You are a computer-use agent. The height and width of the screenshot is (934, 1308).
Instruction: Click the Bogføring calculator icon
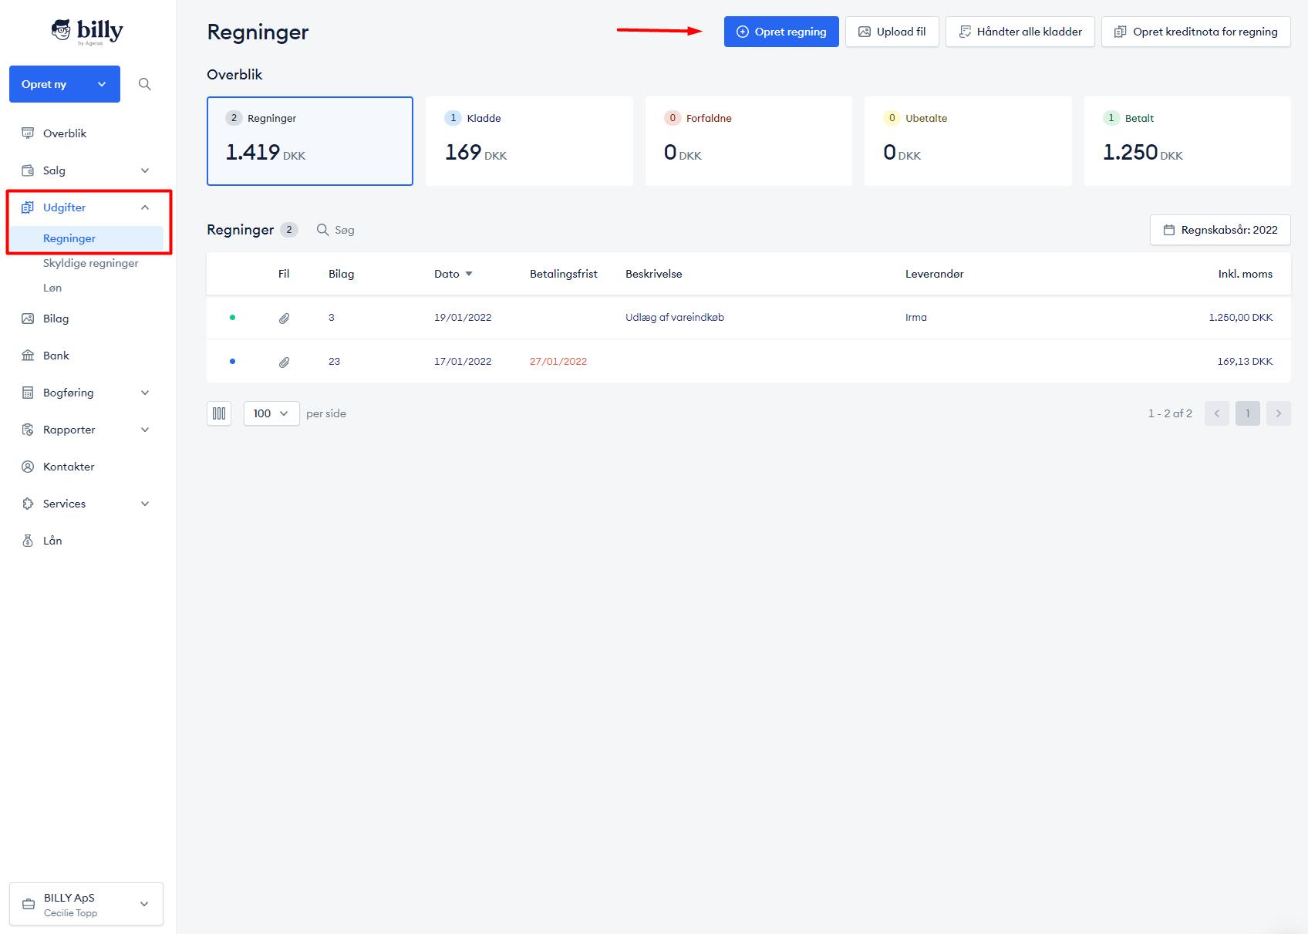tap(28, 393)
